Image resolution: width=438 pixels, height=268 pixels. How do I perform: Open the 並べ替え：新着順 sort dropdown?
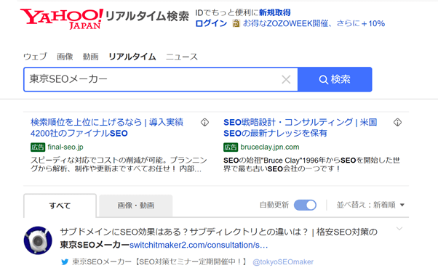[370, 205]
